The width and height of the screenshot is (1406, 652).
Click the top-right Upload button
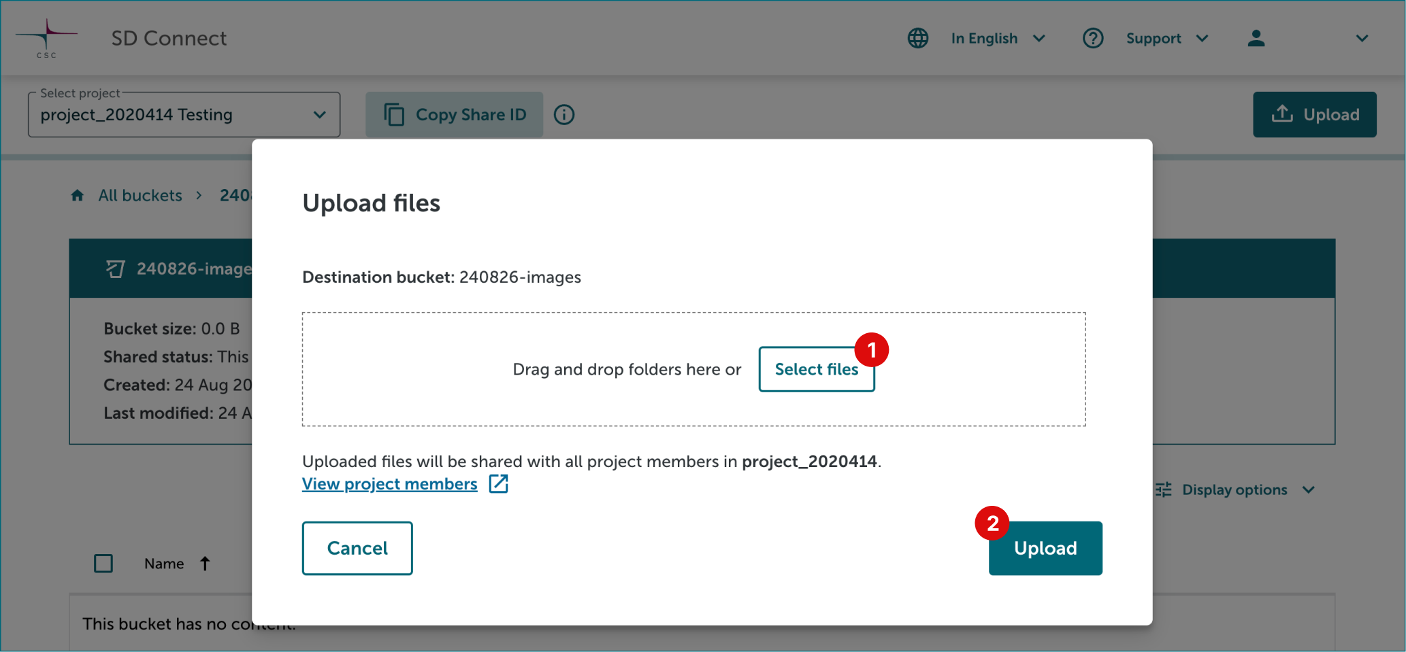(1315, 114)
